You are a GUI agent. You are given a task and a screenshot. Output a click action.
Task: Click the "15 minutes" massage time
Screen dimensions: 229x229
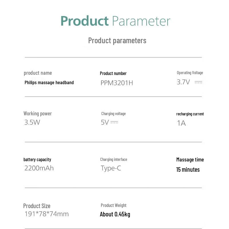coord(188,169)
